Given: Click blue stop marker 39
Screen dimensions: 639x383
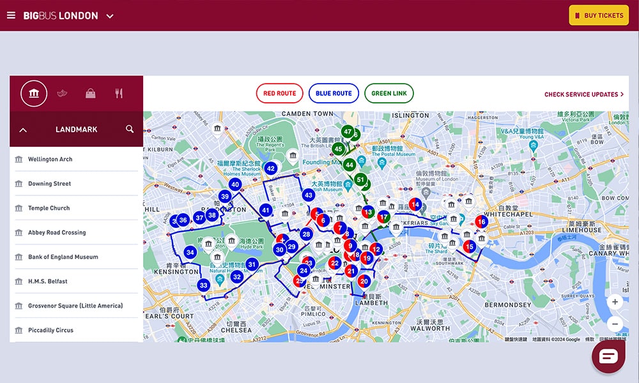Looking at the screenshot, I should (225, 196).
